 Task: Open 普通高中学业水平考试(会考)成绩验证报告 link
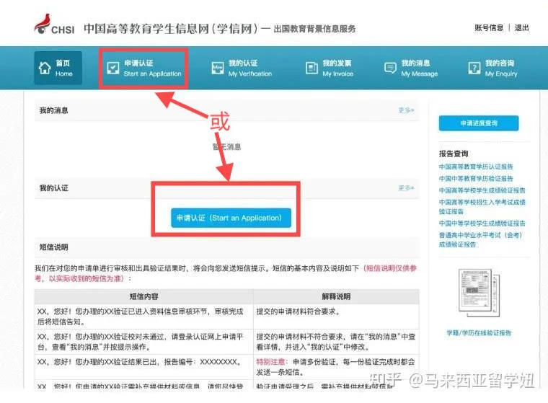(480, 240)
